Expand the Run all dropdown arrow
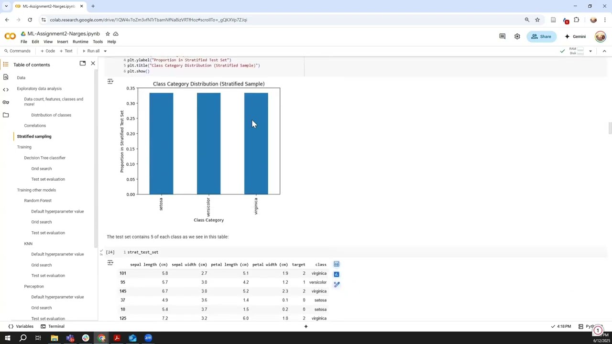The image size is (612, 344). click(x=105, y=51)
